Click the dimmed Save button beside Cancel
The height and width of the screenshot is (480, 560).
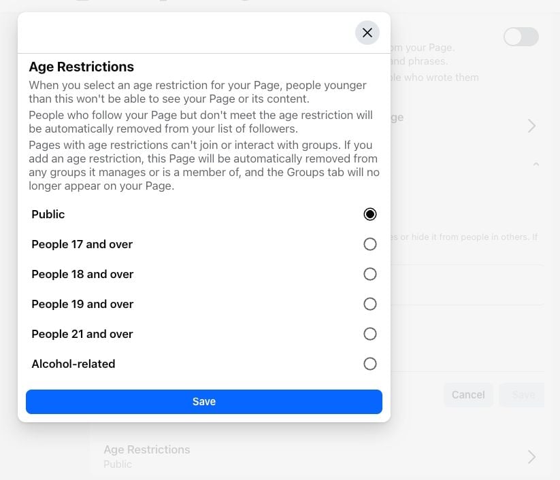(523, 394)
